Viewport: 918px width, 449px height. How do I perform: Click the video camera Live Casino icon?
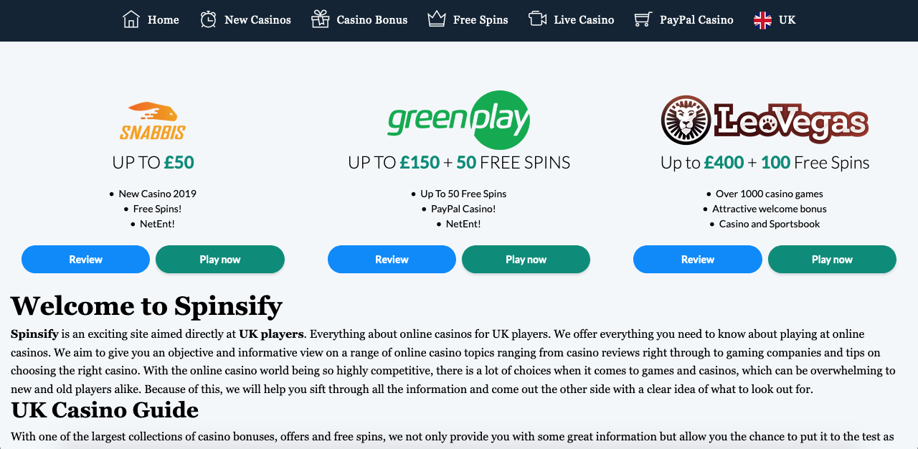[537, 19]
